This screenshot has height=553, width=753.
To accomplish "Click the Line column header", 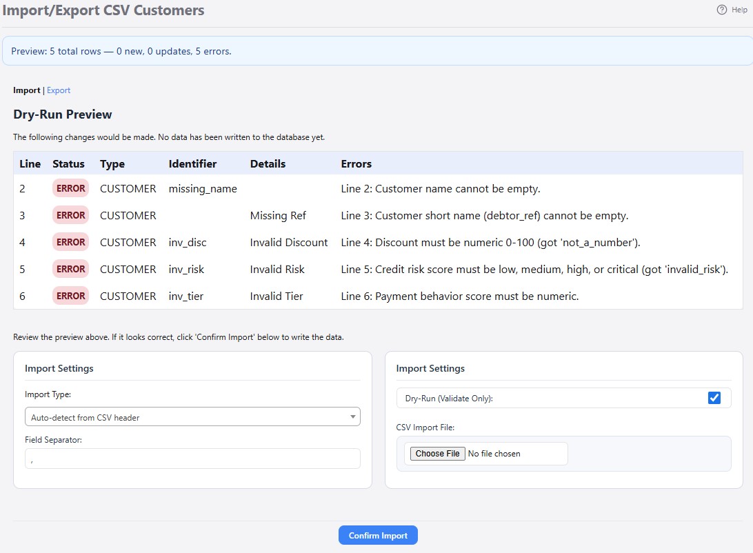I will pos(30,163).
